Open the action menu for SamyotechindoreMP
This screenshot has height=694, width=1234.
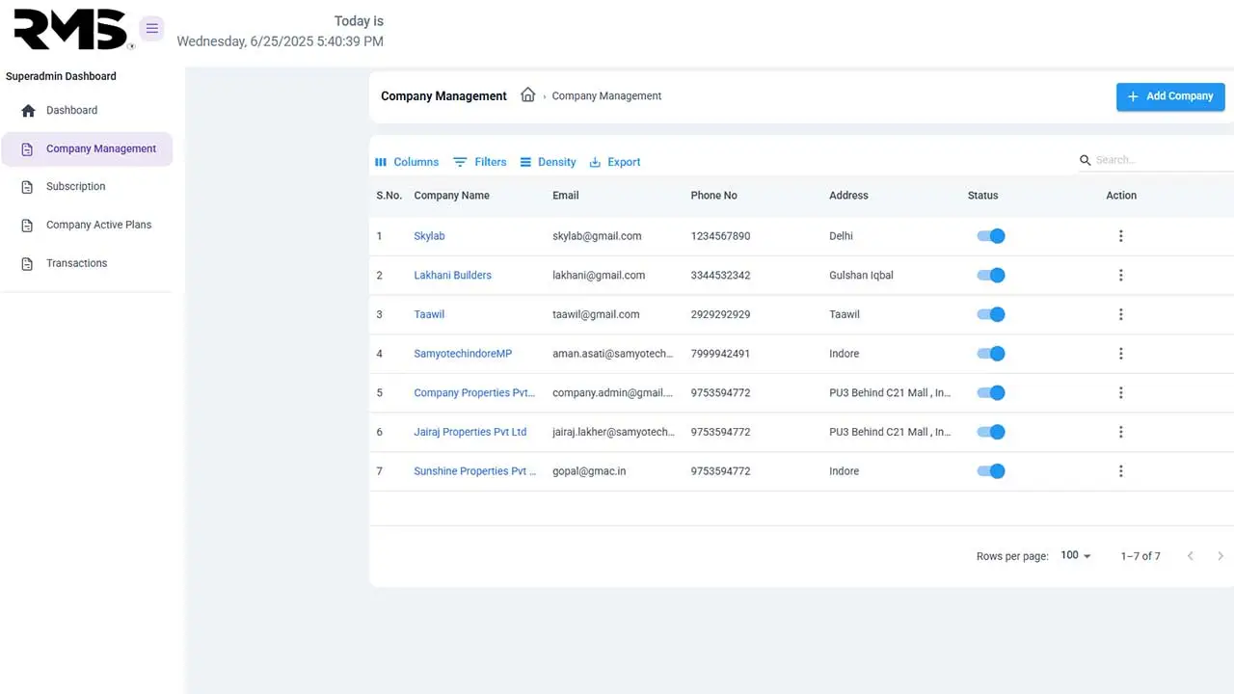(x=1120, y=354)
